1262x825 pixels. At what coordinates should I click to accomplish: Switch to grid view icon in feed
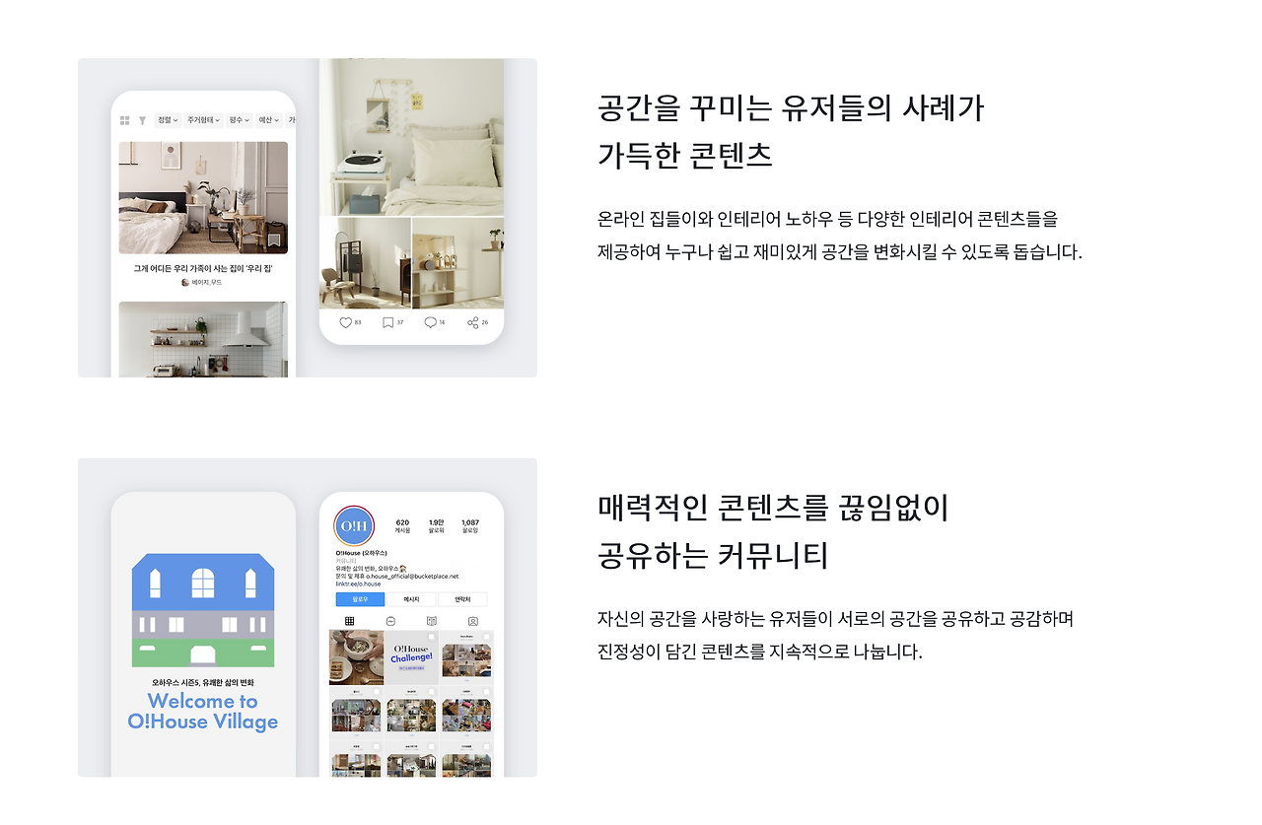(x=125, y=120)
